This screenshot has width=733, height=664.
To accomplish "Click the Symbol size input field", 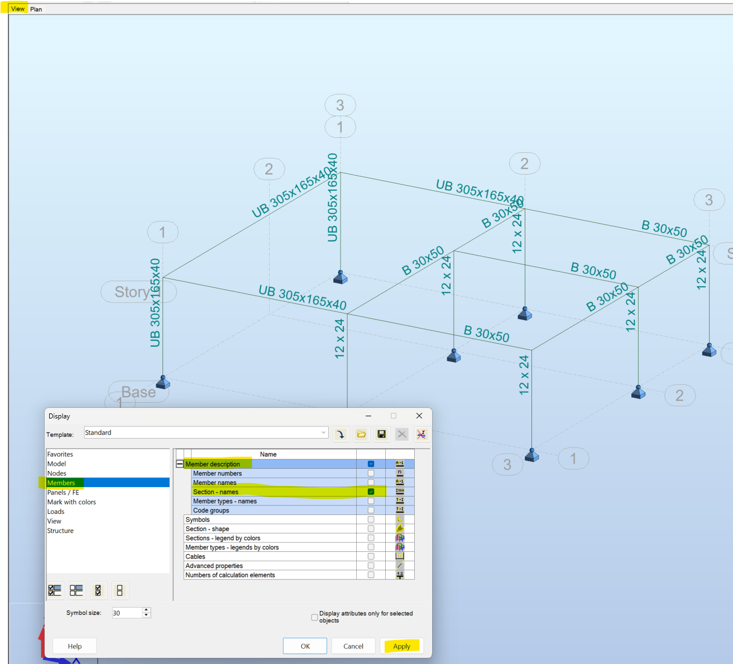I will click(127, 613).
